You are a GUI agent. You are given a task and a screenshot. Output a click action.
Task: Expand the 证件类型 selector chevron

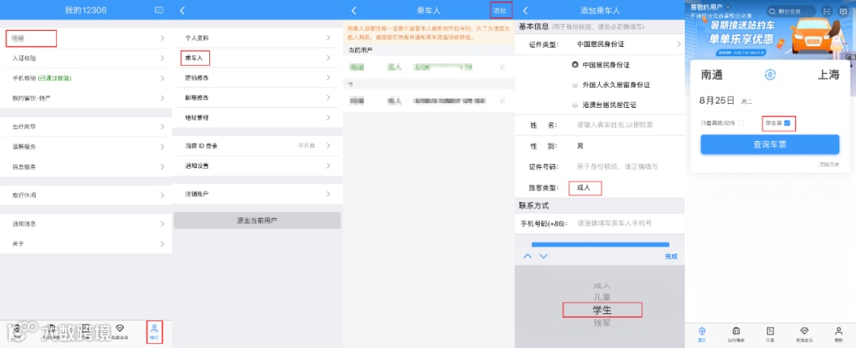[679, 44]
